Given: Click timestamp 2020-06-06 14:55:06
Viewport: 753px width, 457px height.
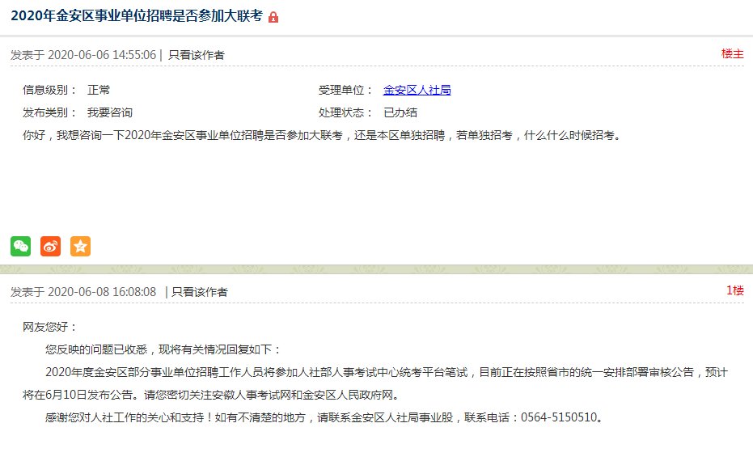Looking at the screenshot, I should coord(102,55).
